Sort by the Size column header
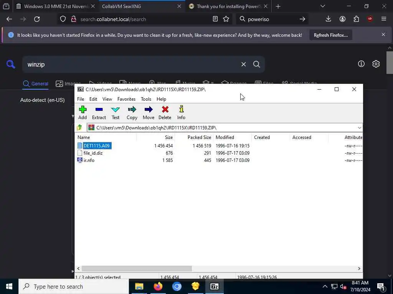This screenshot has width=393, height=294. pos(156,137)
